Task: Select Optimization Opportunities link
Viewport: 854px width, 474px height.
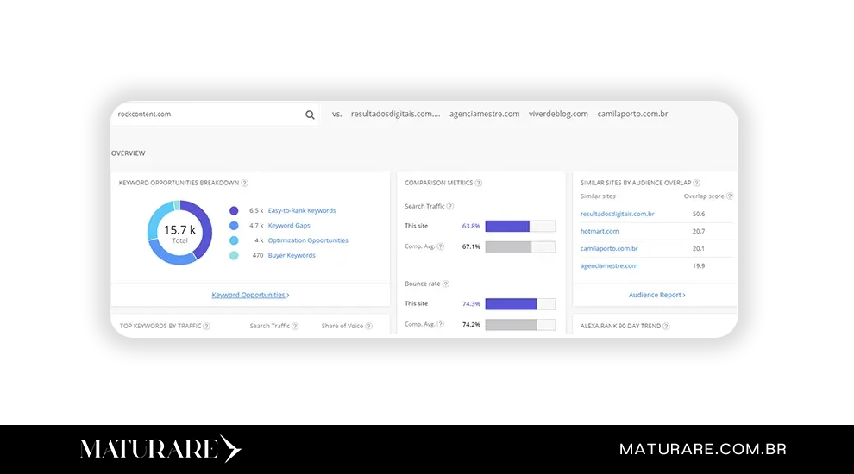Action: (308, 240)
